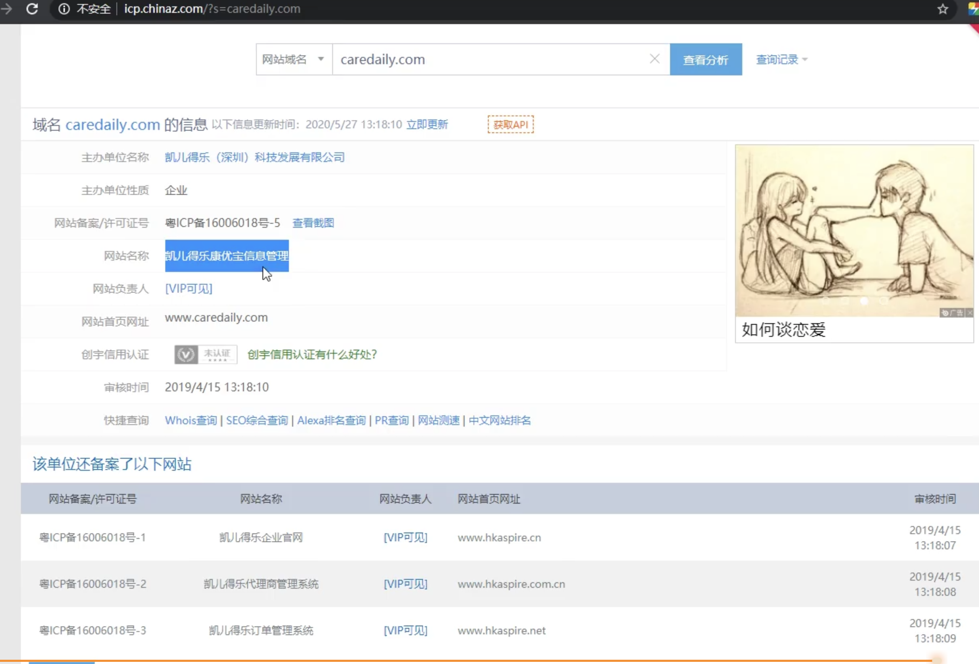Open the SEO综合查询 quick link
Screen dimensions: 979x664
257,420
